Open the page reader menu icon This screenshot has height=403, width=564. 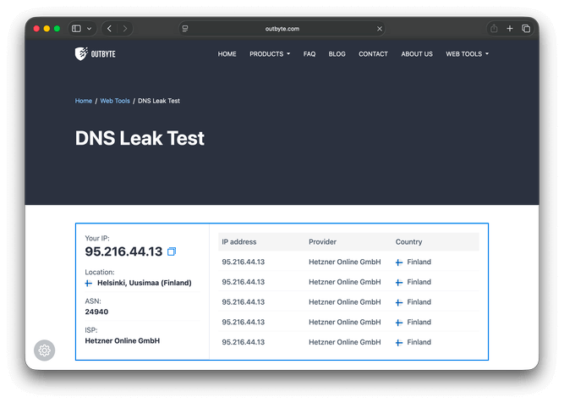point(185,29)
